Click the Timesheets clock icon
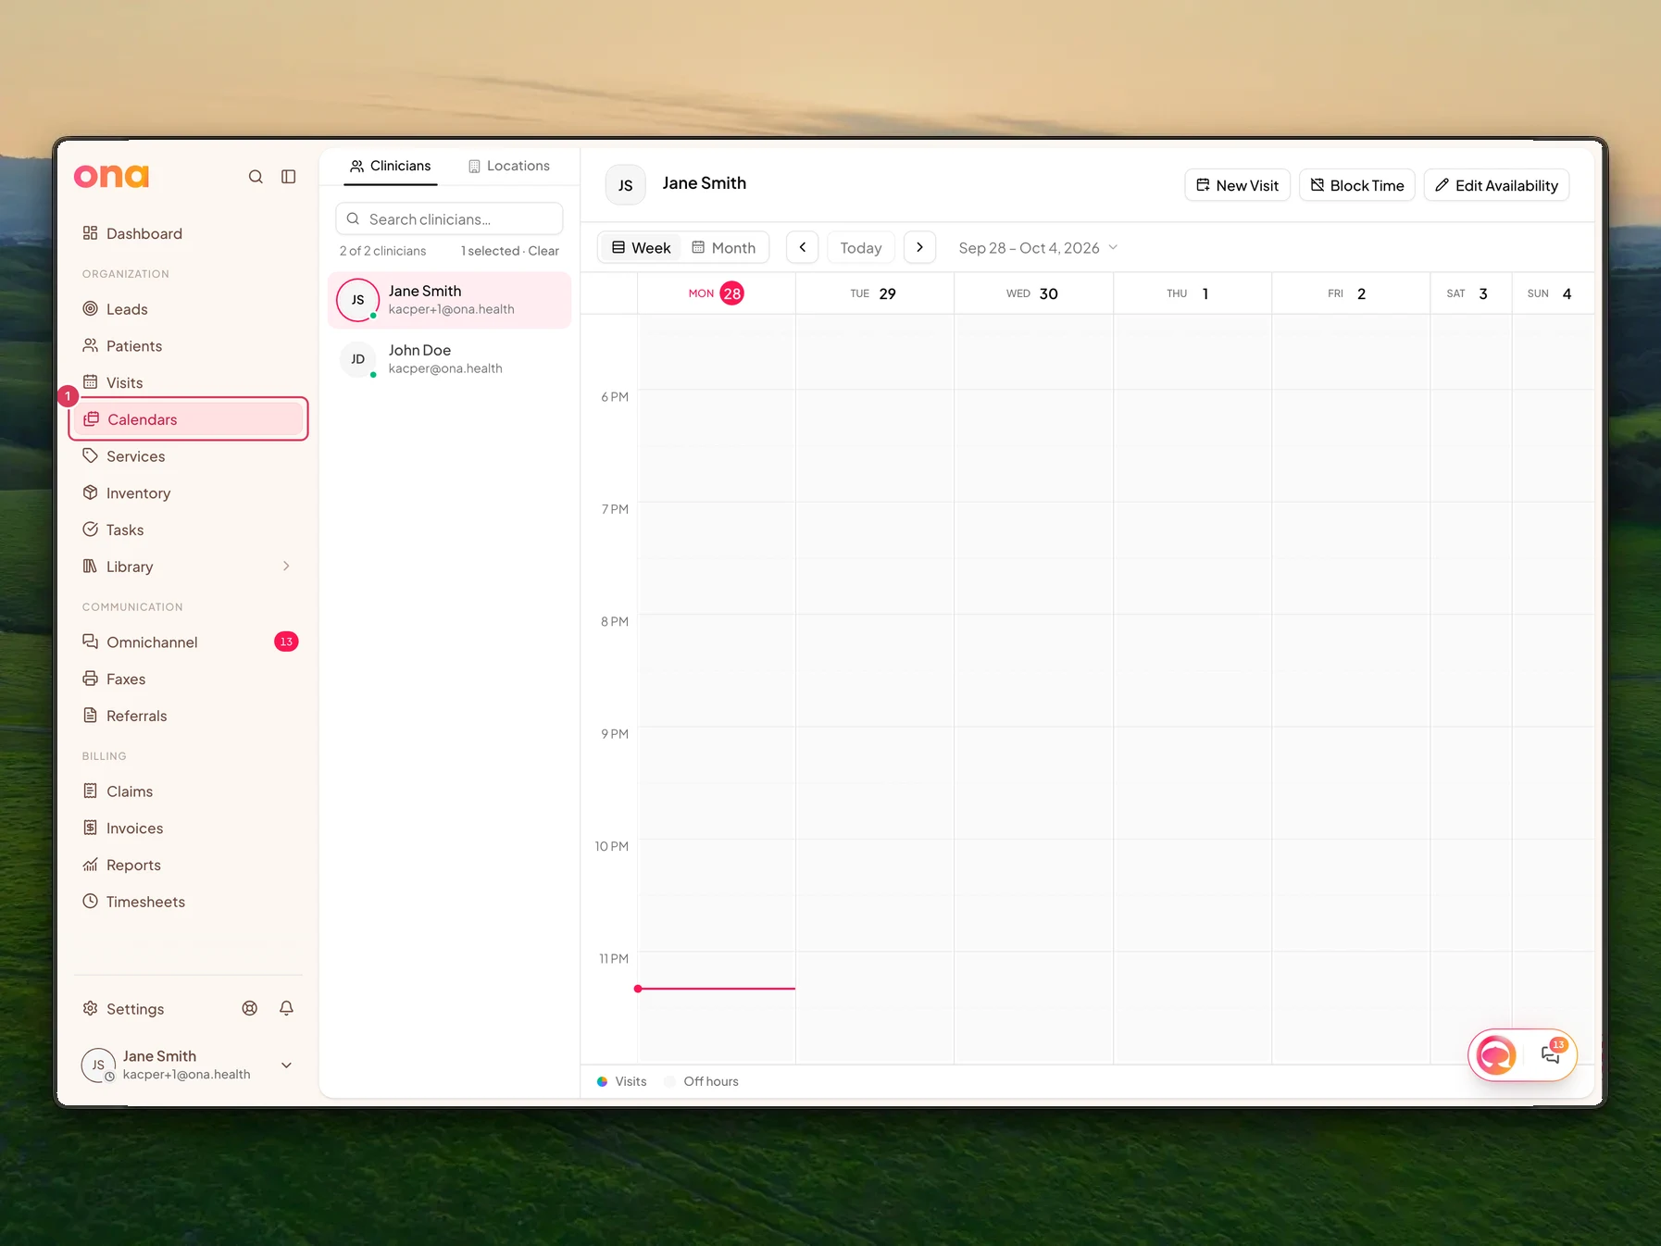1661x1246 pixels. click(x=90, y=902)
